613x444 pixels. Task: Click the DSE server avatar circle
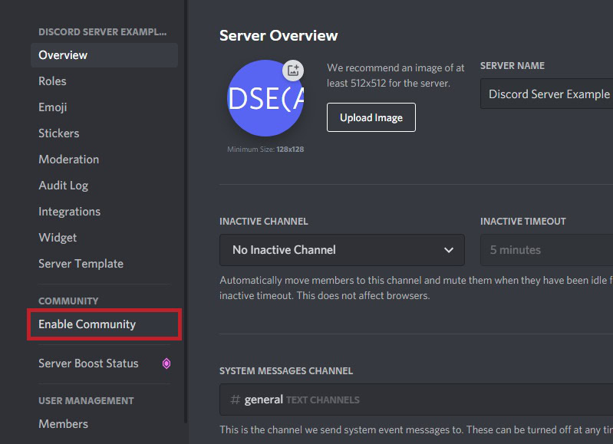tap(265, 98)
